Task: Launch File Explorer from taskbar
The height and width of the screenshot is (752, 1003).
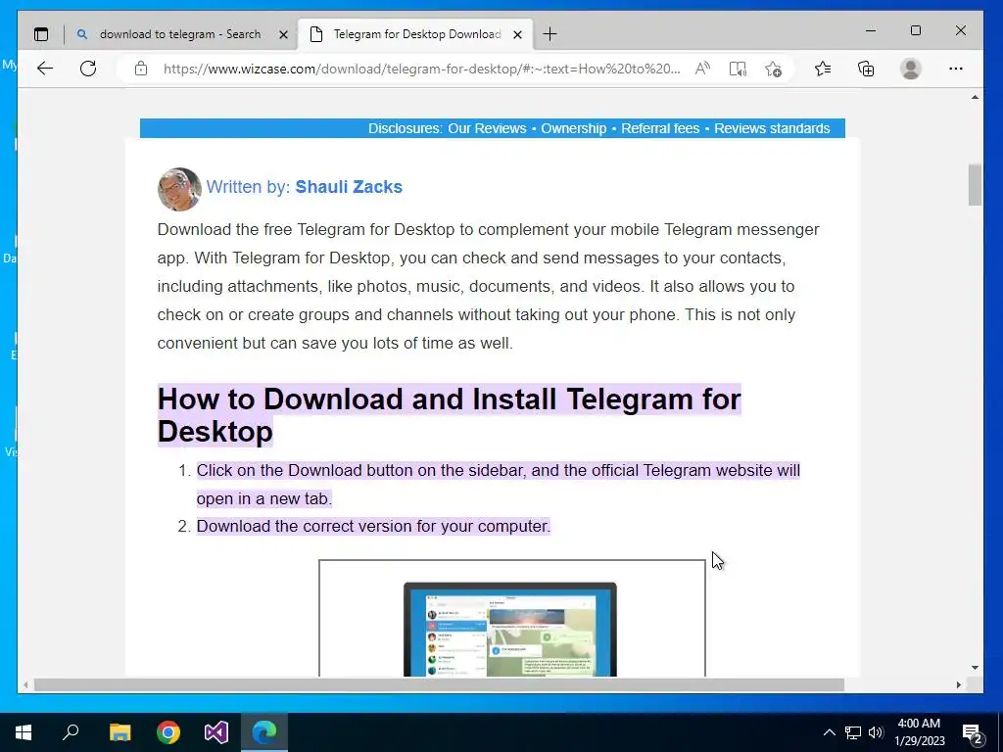Action: (x=119, y=732)
